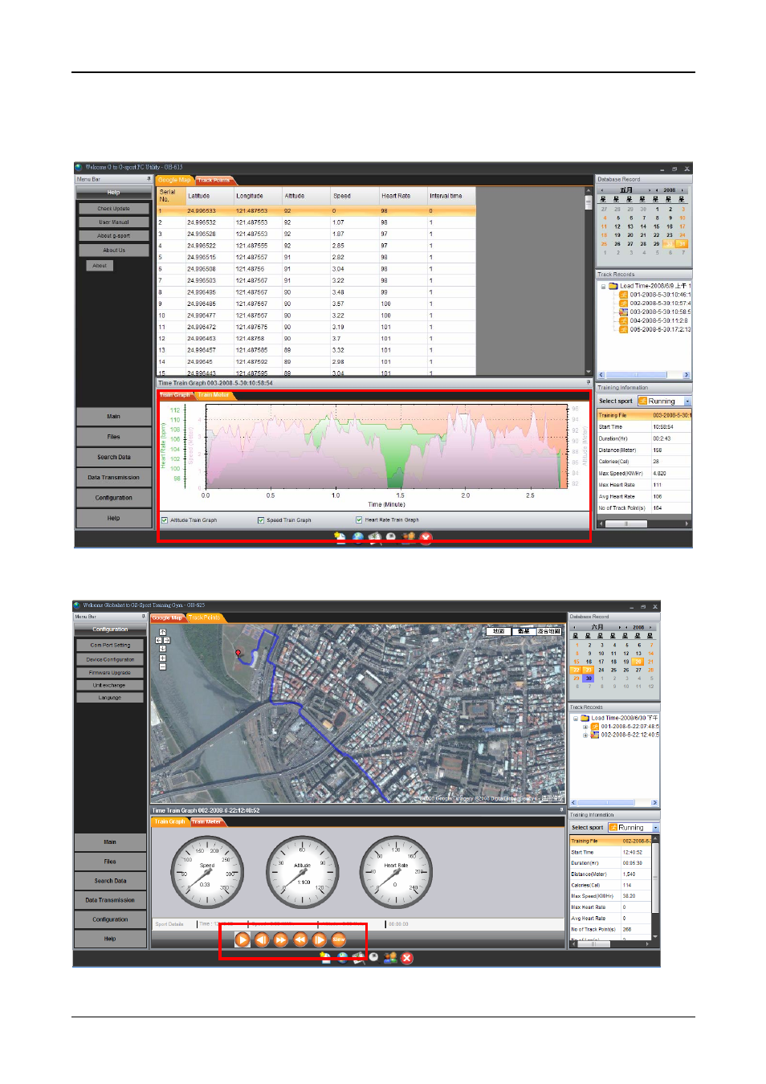The image size is (766, 1084).
Task: Click the Device Configuration button
Action: point(110,659)
